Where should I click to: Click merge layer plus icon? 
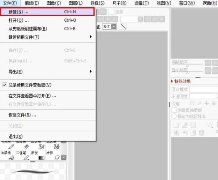click(x=185, y=133)
